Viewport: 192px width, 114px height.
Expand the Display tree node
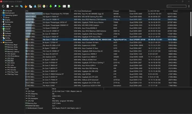tap(1, 20)
